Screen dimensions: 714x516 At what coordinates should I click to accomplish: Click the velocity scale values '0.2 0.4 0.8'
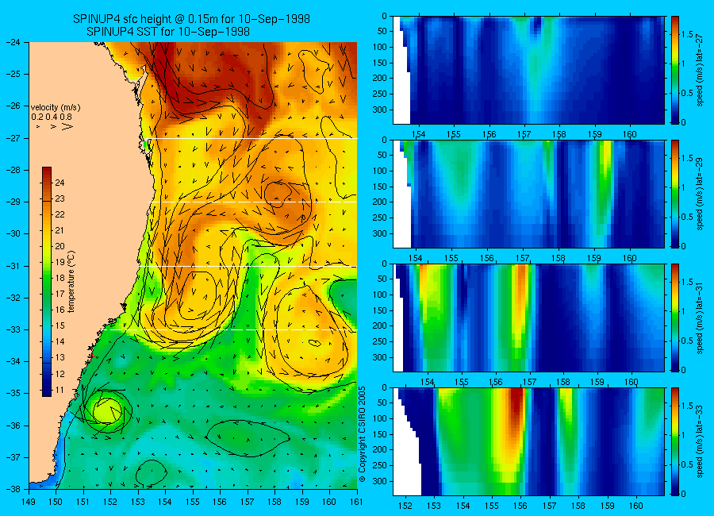point(52,117)
